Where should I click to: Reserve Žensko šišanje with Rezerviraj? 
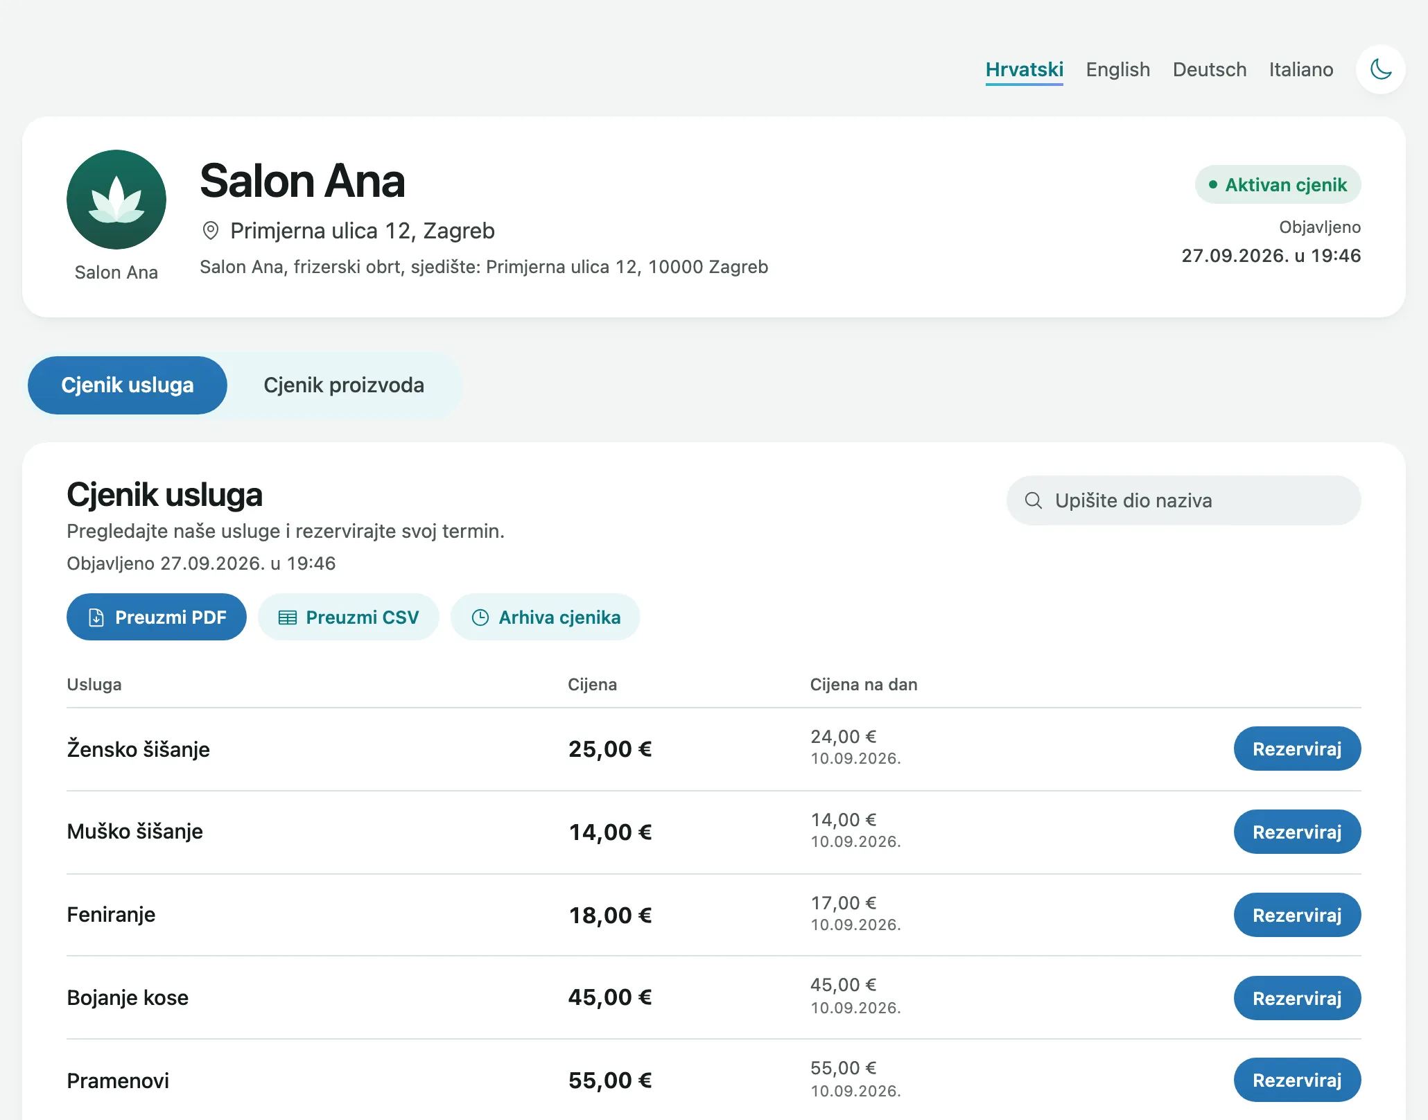point(1297,749)
